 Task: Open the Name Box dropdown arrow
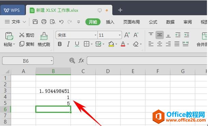tap(51, 61)
